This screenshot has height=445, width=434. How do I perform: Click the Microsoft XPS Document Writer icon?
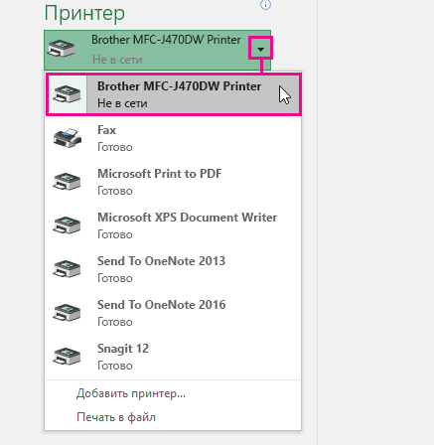[x=67, y=225]
